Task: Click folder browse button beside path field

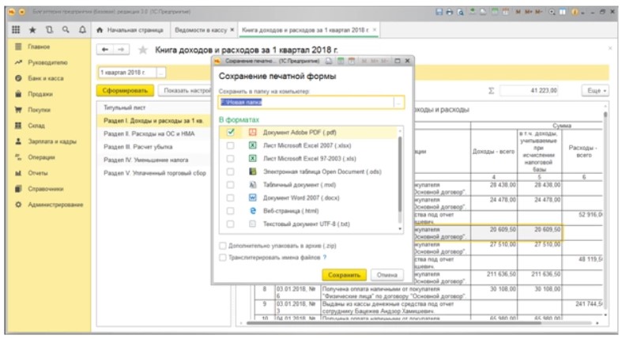Action: [x=399, y=102]
